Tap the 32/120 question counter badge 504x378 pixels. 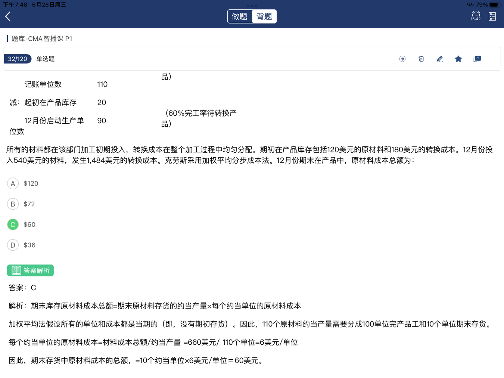point(18,59)
